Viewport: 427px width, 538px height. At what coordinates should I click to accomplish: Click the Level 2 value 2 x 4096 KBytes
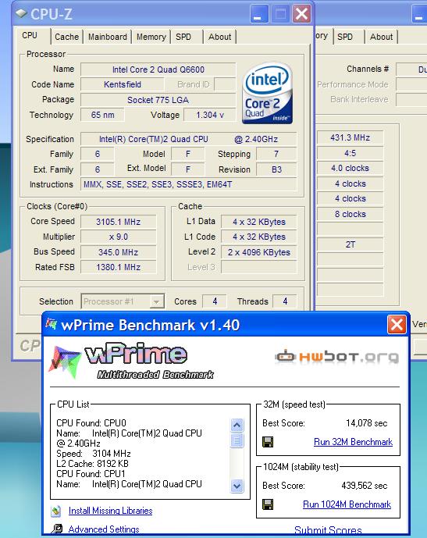[259, 252]
